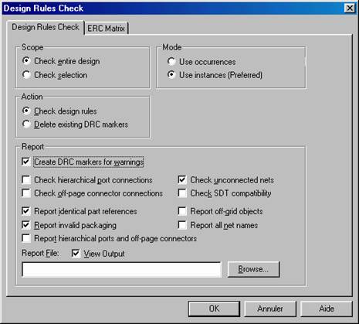The height and width of the screenshot is (324, 359).
Task: Switch to the ERC Matrix tab
Action: coord(106,28)
